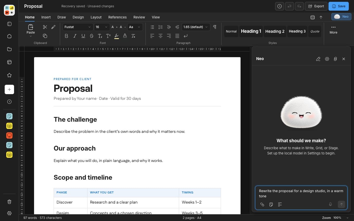Toggle strikethrough formatting
Screen dimensions: 354x221
(91, 36)
